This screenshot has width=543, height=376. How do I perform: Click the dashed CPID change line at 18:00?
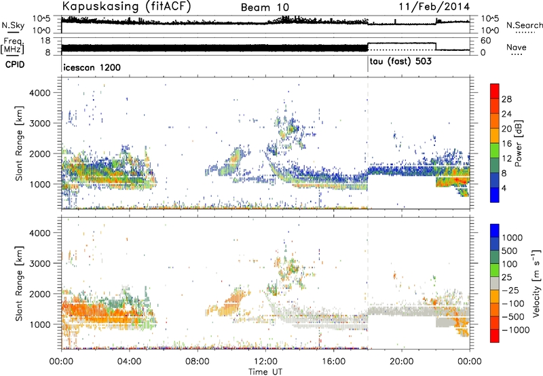[368, 143]
